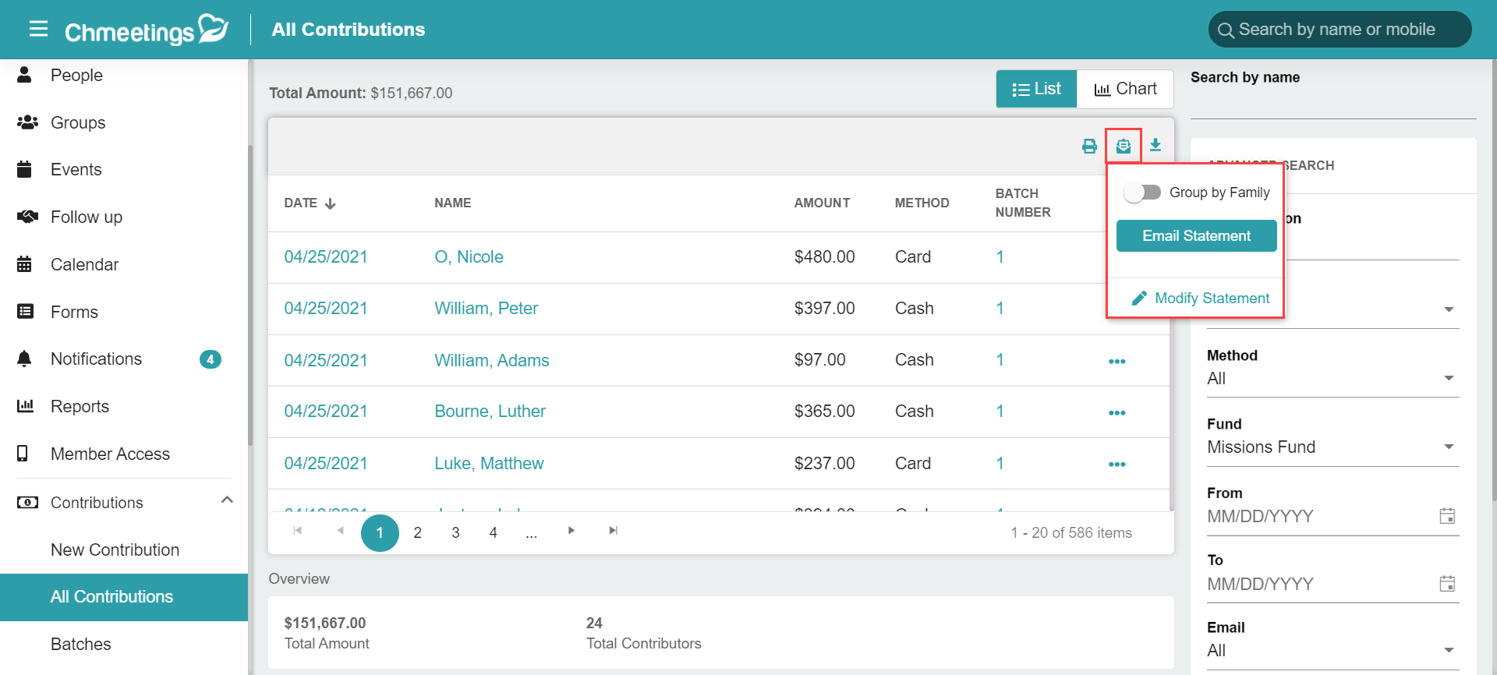The width and height of the screenshot is (1497, 675).
Task: Open the hamburger navigation menu
Action: 38,29
